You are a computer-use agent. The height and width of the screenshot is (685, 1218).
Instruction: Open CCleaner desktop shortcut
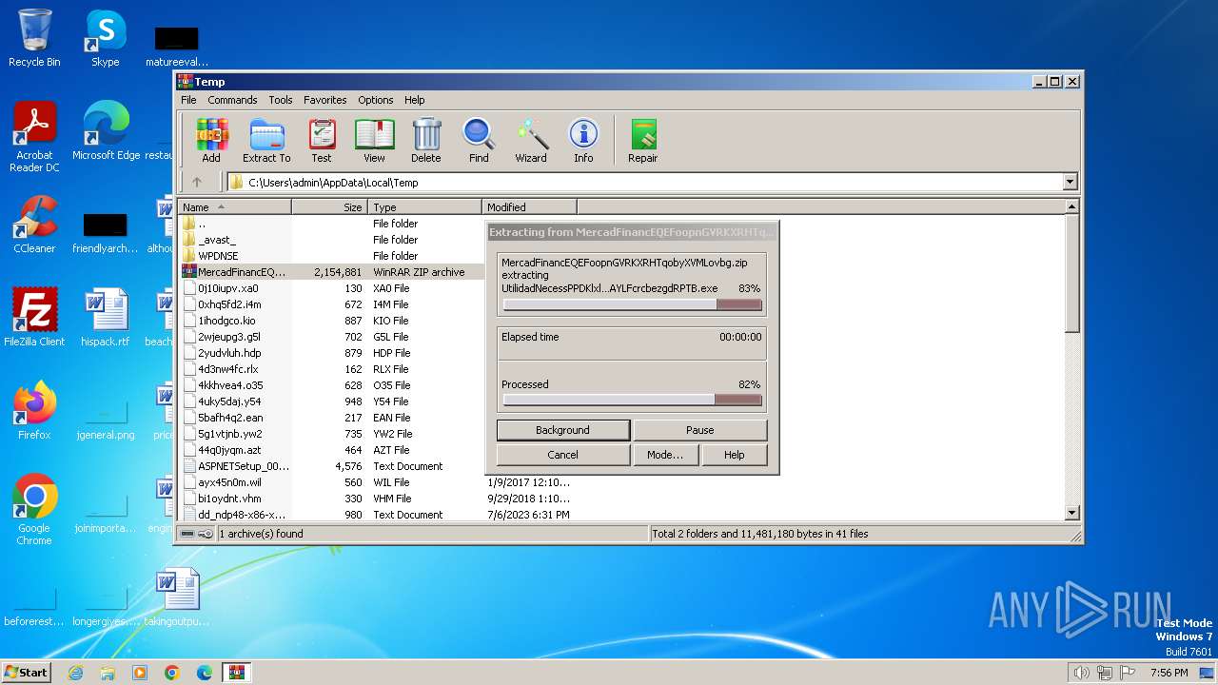(x=34, y=225)
